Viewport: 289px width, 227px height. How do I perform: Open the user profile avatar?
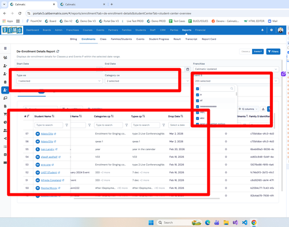[x=280, y=30]
